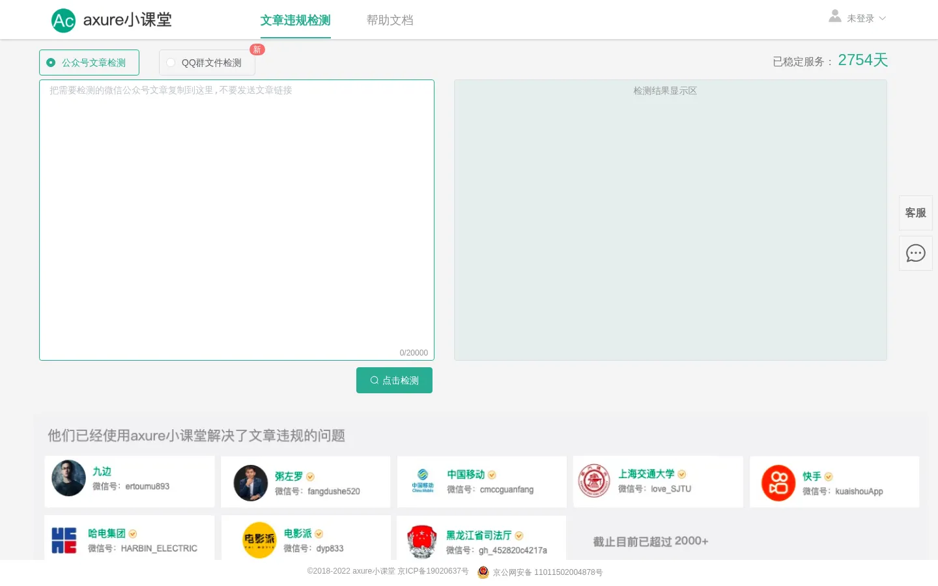Image resolution: width=938 pixels, height=586 pixels.
Task: Click the police badge icon in footer
Action: pos(483,572)
